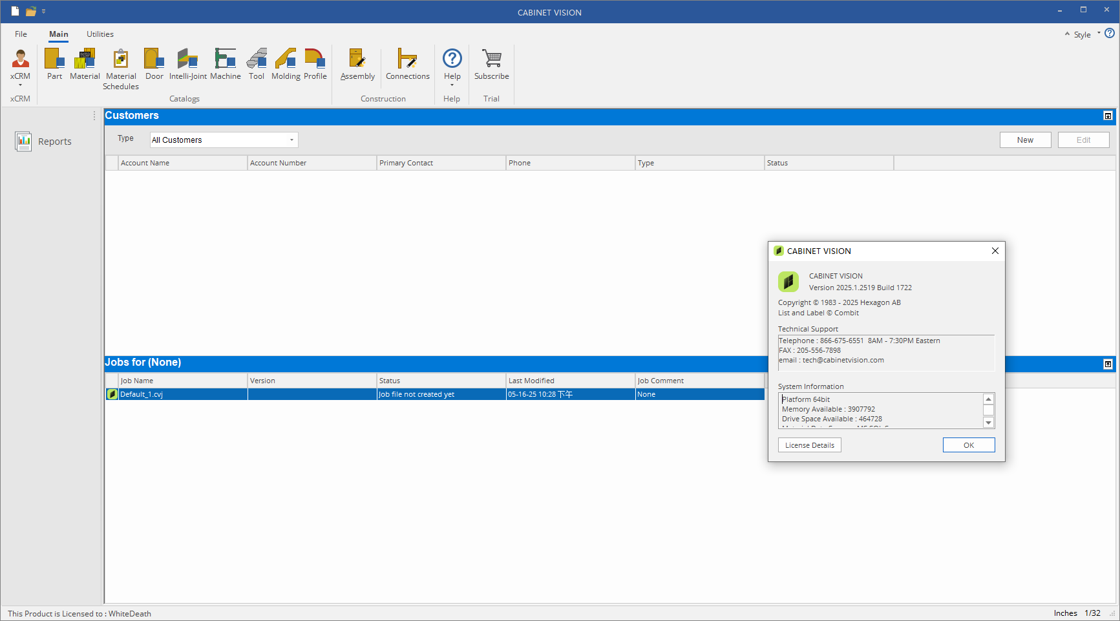Close the CABINET VISION about dialog
The height and width of the screenshot is (621, 1120).
995,251
